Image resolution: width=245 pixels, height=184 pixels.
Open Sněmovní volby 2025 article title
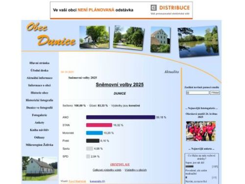(x=82, y=78)
